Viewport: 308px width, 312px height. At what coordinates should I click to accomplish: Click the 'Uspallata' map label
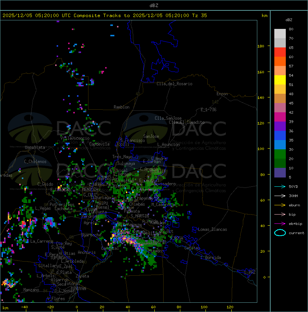35,147
